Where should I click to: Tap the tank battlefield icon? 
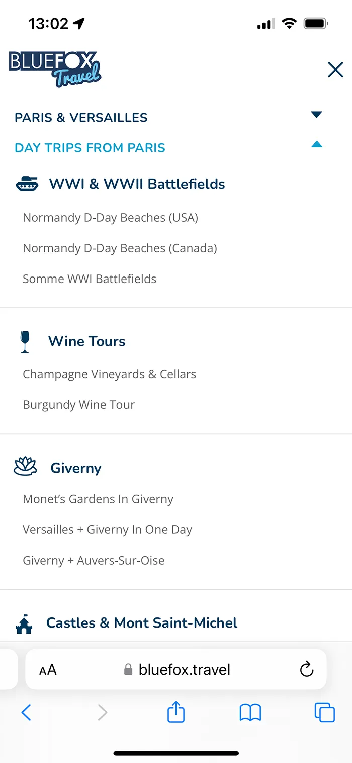coord(27,184)
